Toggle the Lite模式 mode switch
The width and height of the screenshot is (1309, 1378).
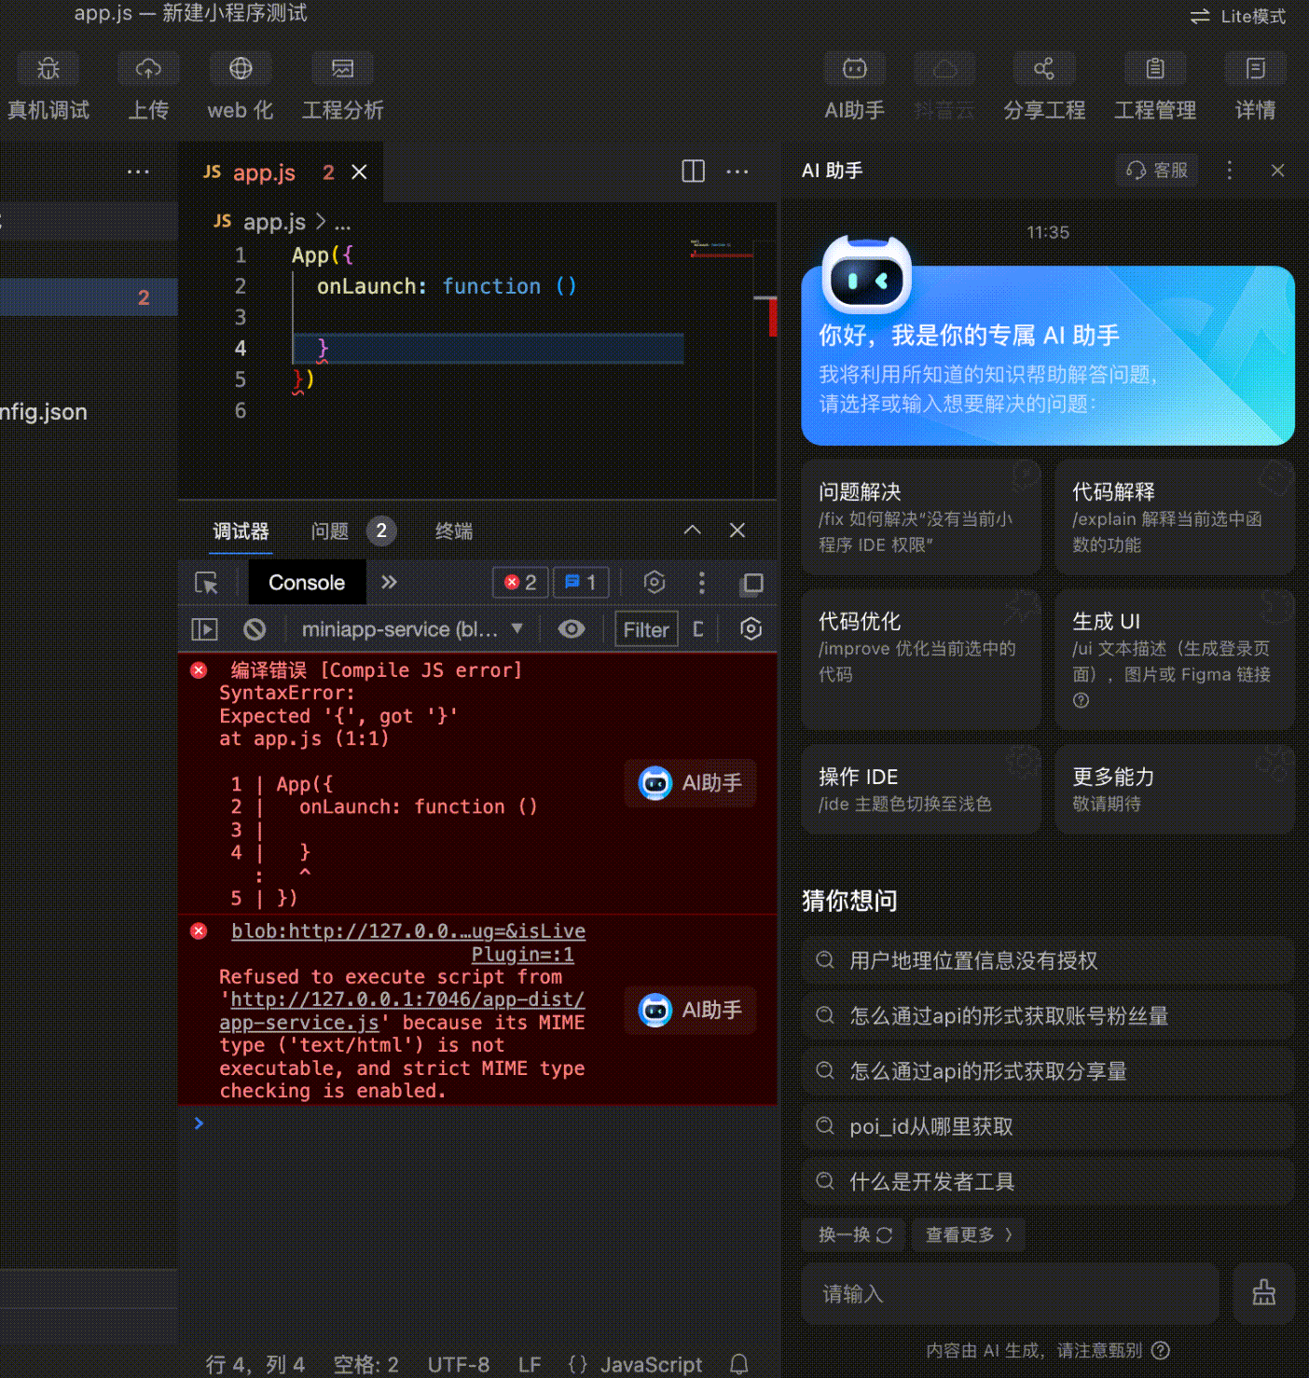coord(1237,17)
